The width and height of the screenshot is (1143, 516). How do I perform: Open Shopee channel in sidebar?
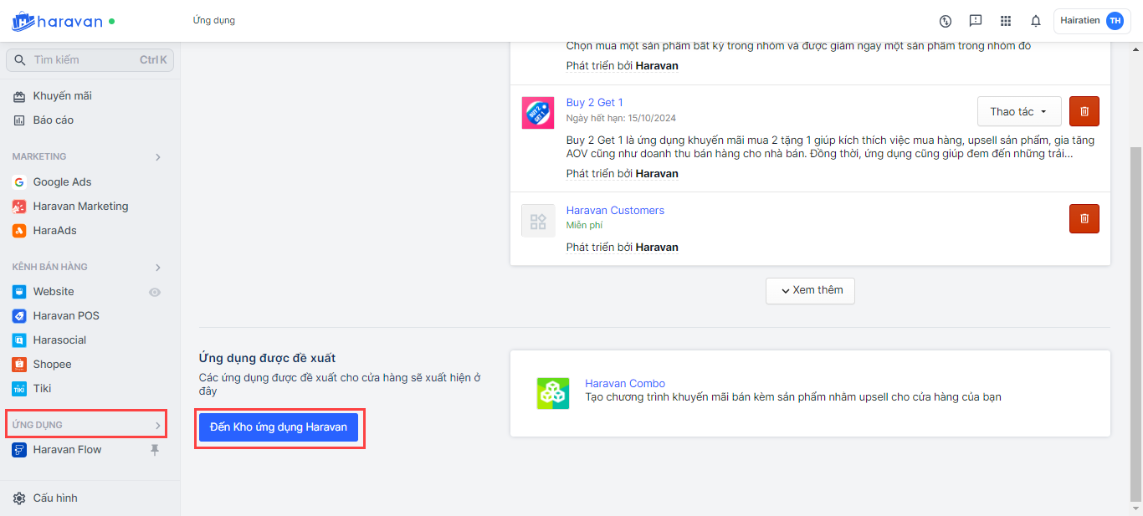coord(53,365)
